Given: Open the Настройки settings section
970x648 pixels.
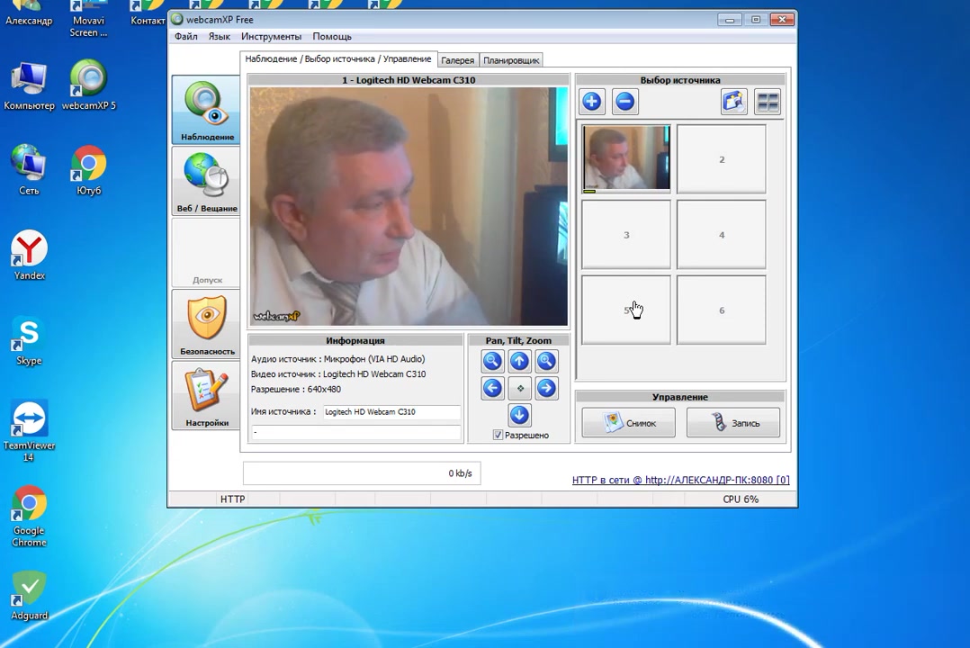Looking at the screenshot, I should (206, 396).
